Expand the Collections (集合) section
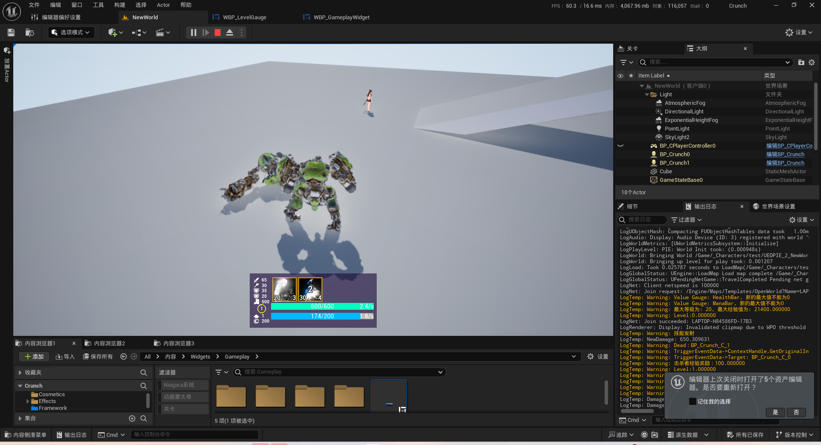The width and height of the screenshot is (821, 445). pos(20,418)
